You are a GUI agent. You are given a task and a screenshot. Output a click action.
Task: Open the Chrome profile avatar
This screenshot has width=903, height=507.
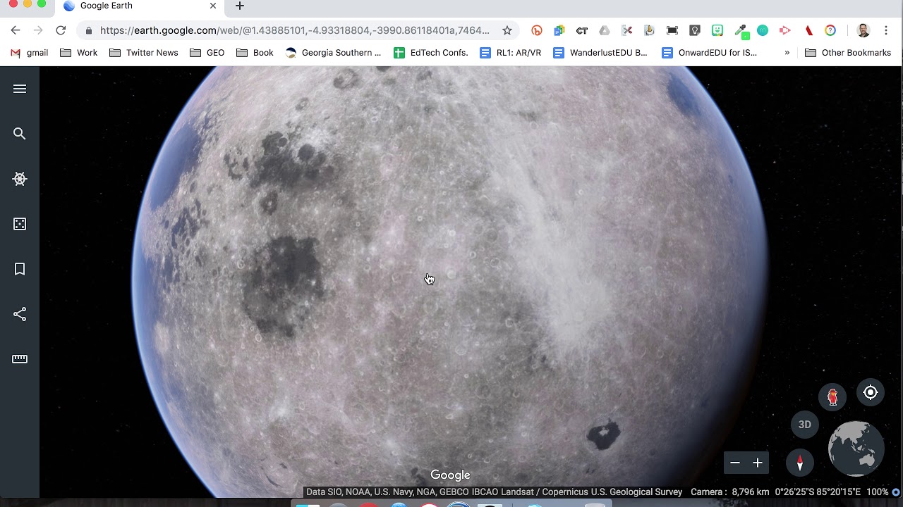point(863,30)
